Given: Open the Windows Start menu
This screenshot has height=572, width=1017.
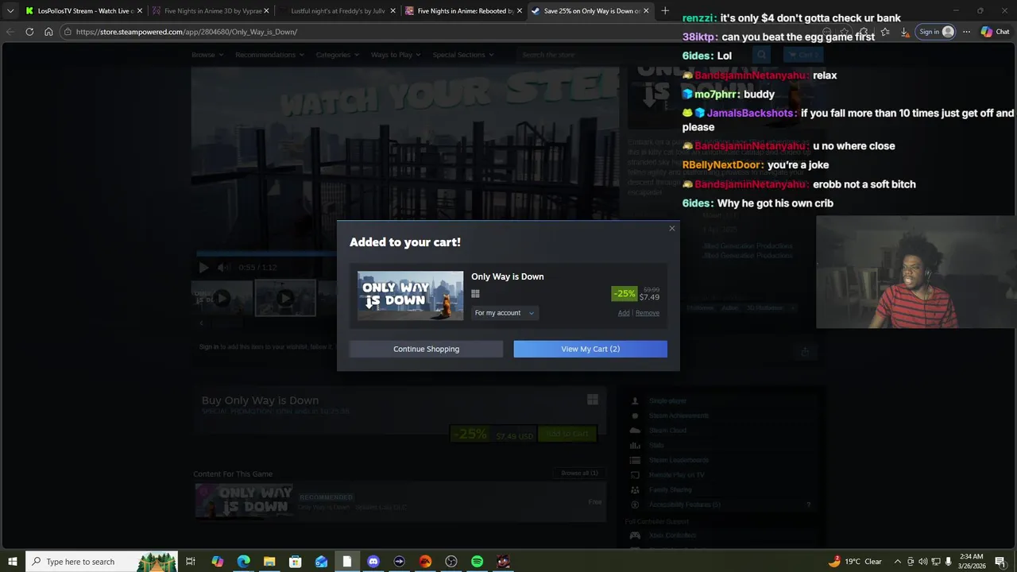Looking at the screenshot, I should 13,562.
